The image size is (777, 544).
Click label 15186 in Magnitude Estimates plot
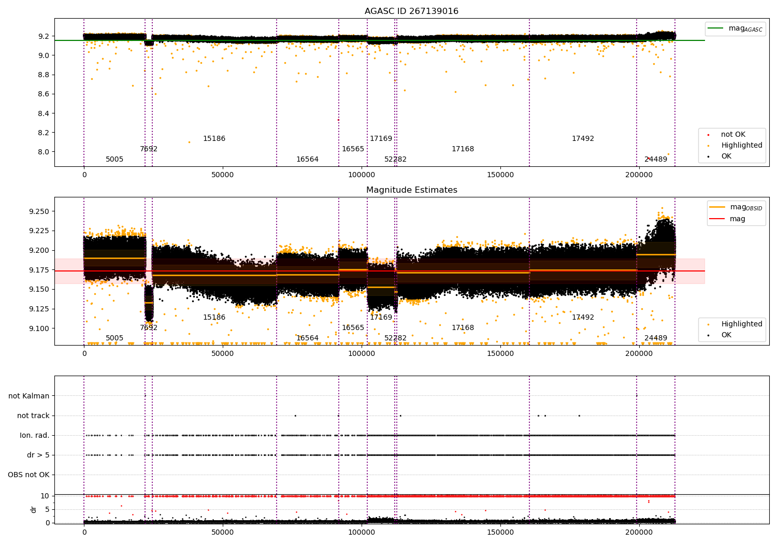click(x=214, y=318)
